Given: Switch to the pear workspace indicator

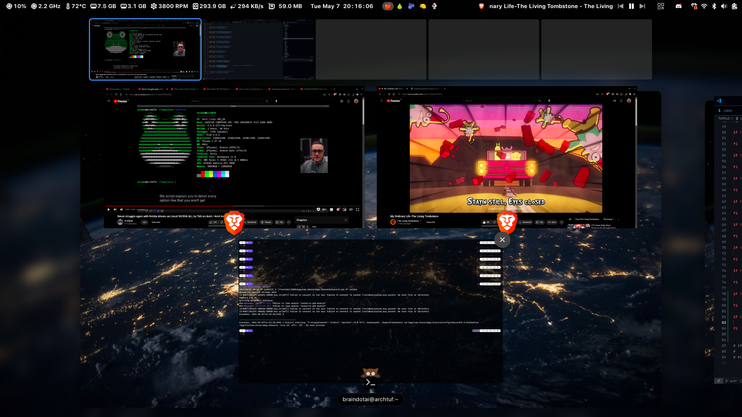Looking at the screenshot, I should [x=400, y=6].
